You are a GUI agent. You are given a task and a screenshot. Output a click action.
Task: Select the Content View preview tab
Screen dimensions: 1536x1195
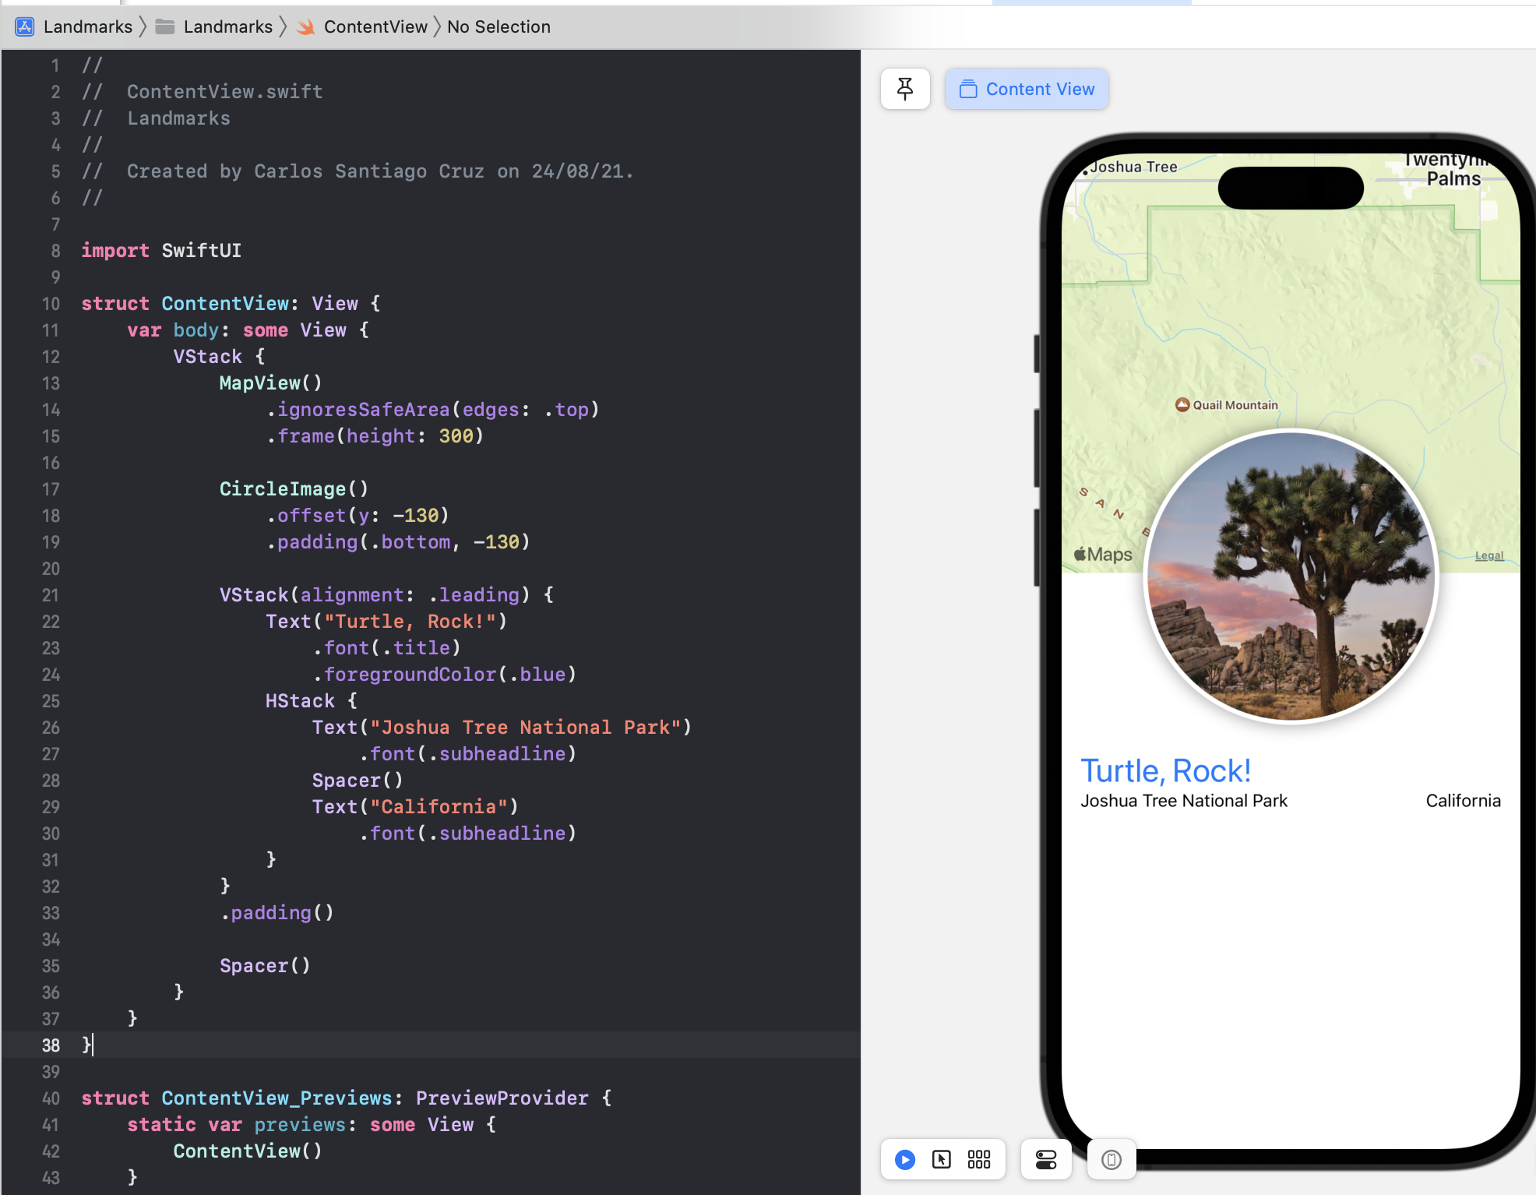[1027, 89]
